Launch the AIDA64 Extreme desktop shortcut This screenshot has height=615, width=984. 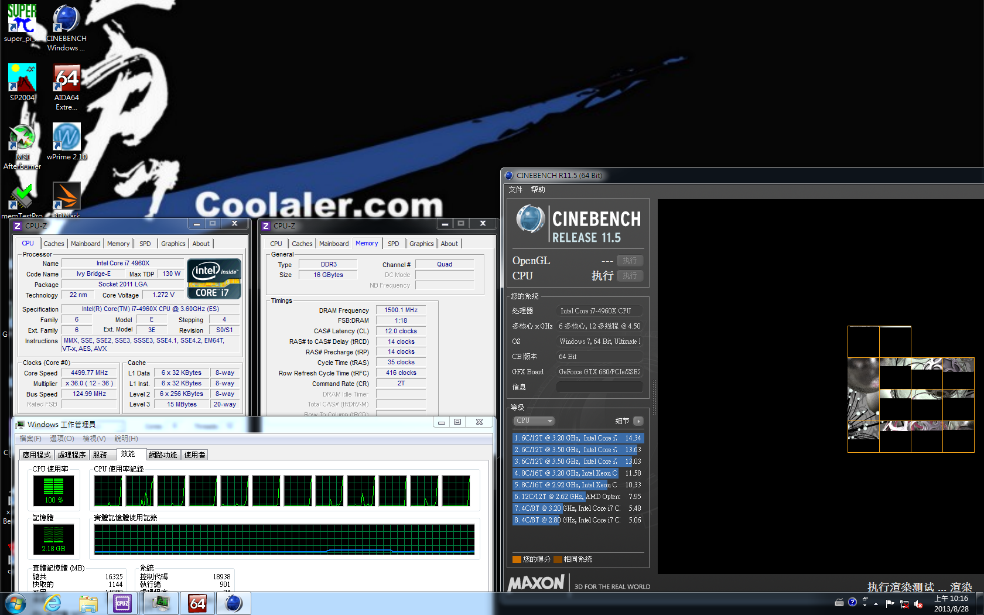tap(66, 87)
